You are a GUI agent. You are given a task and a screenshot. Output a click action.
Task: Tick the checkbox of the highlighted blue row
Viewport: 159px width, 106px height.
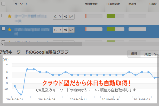point(3,29)
